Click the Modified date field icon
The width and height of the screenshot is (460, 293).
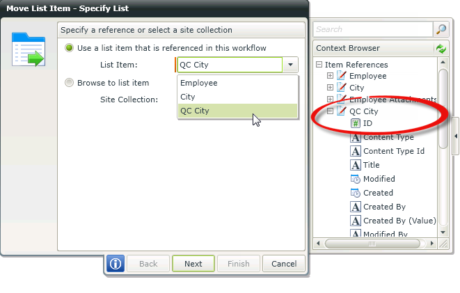click(355, 179)
